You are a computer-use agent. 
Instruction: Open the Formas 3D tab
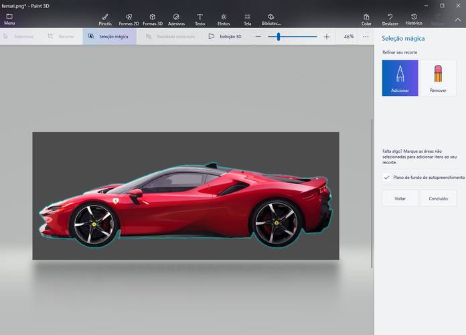153,19
